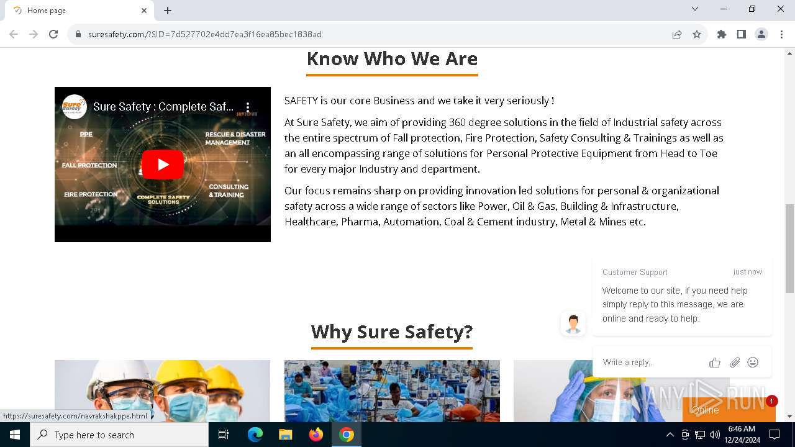Expand the tab search dropdown
795x447 pixels.
[695, 9]
